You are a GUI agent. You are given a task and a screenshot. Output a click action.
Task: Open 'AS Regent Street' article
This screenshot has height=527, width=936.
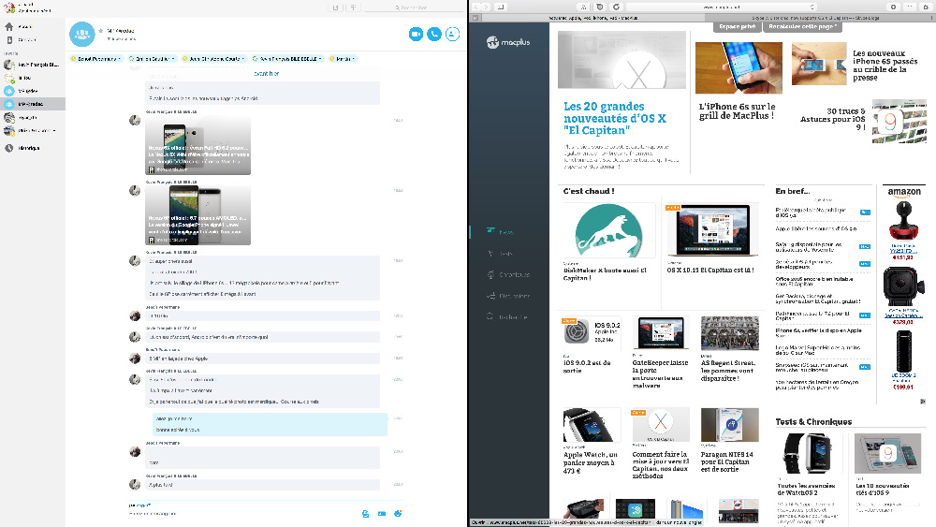(x=727, y=370)
